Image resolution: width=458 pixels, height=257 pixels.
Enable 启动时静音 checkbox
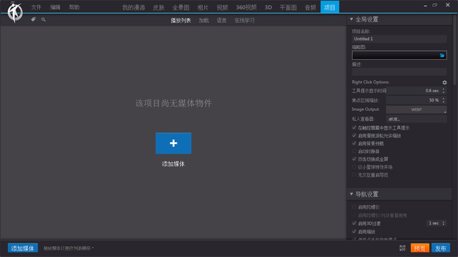click(x=354, y=151)
